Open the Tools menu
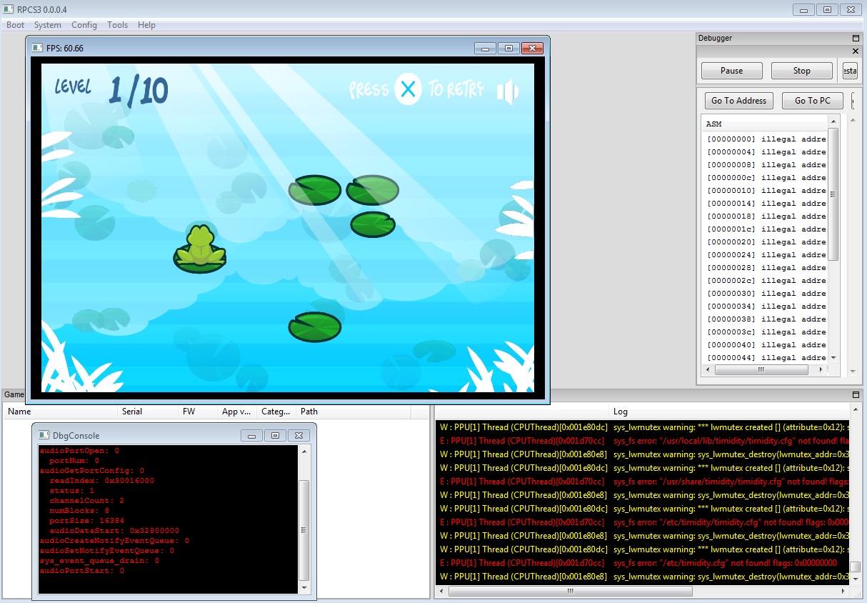Image resolution: width=867 pixels, height=603 pixels. (x=118, y=25)
